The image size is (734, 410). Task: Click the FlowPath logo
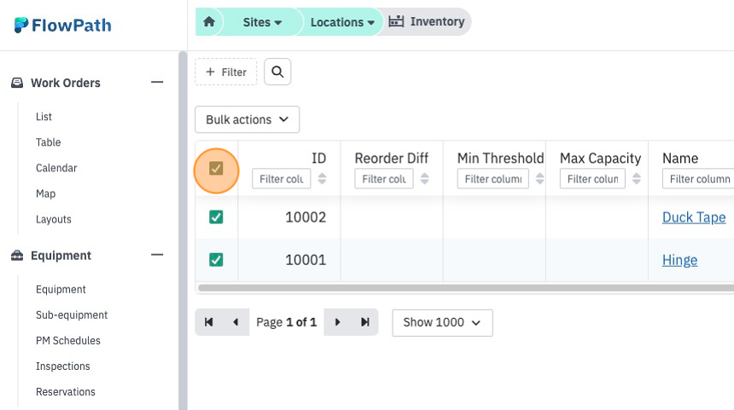pyautogui.click(x=62, y=26)
